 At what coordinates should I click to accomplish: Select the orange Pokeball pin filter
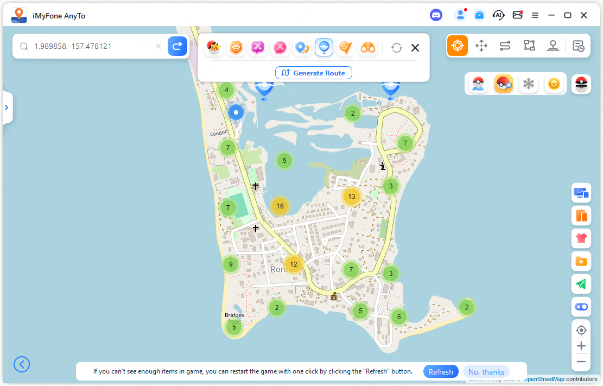point(346,48)
